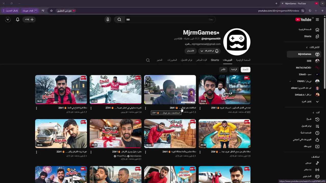
Task: Open gift video #23 thumbnail
Action: [x=115, y=133]
